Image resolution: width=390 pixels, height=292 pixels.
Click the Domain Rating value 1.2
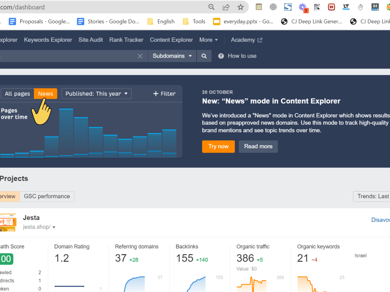pos(62,258)
